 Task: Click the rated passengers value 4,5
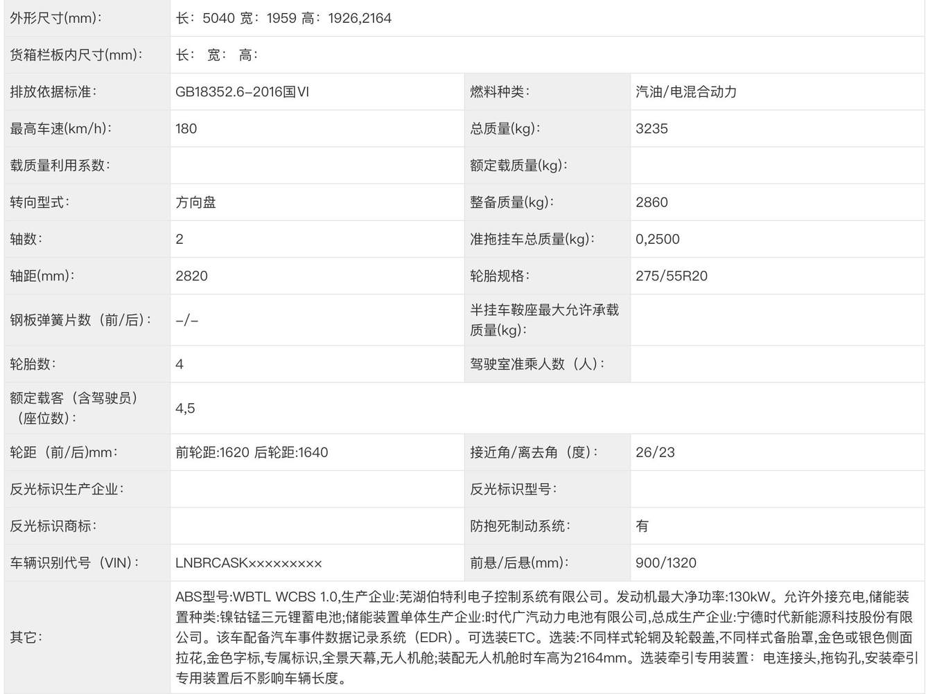coord(185,408)
